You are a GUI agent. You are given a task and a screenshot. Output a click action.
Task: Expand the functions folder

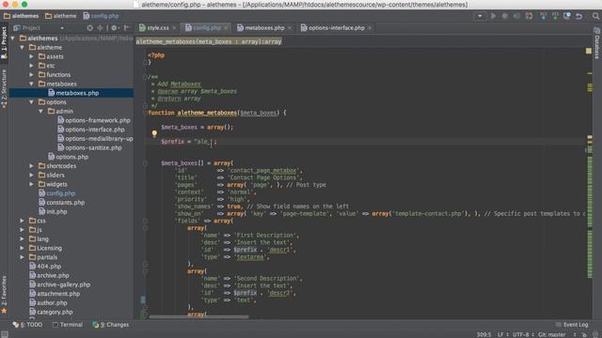coord(31,75)
